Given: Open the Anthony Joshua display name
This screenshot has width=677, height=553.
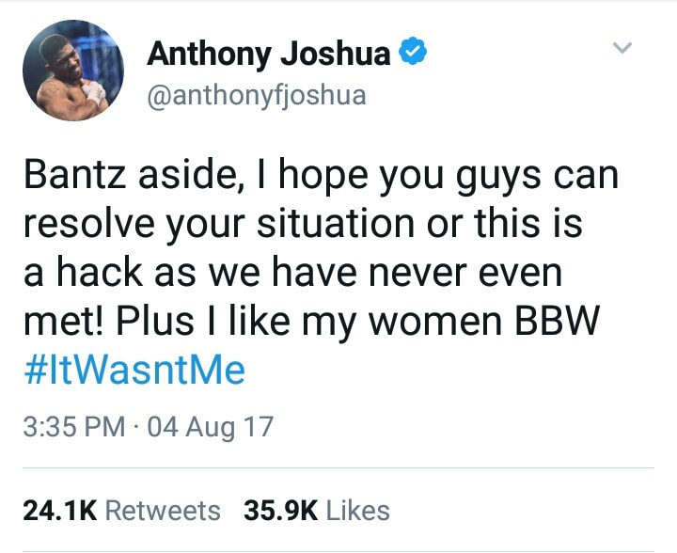Looking at the screenshot, I should point(269,54).
